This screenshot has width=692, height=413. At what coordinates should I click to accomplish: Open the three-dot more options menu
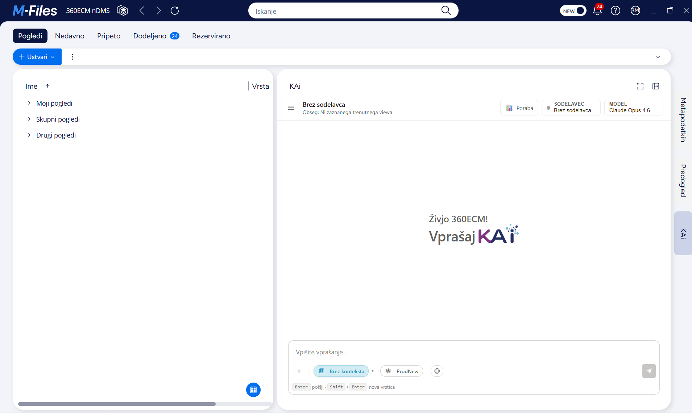[x=72, y=57]
